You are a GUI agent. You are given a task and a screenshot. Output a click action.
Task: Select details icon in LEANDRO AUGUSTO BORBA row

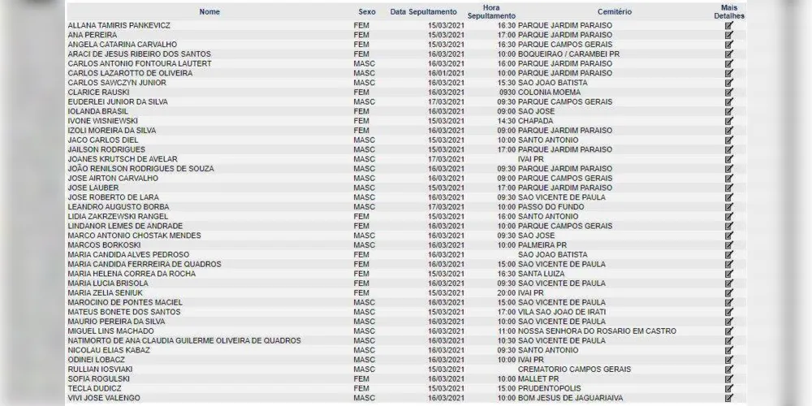pyautogui.click(x=729, y=207)
